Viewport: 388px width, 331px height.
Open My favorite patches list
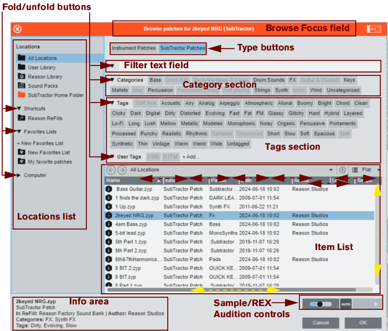[49, 162]
